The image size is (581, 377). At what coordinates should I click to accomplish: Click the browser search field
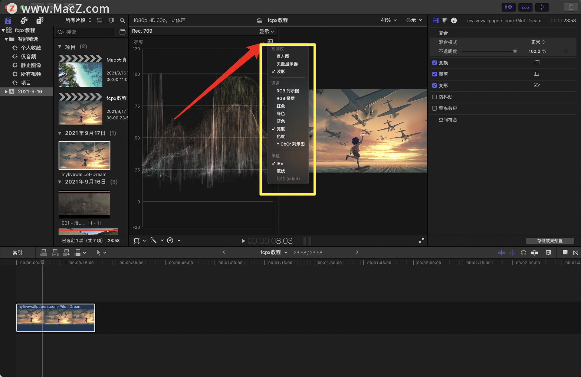pos(85,32)
